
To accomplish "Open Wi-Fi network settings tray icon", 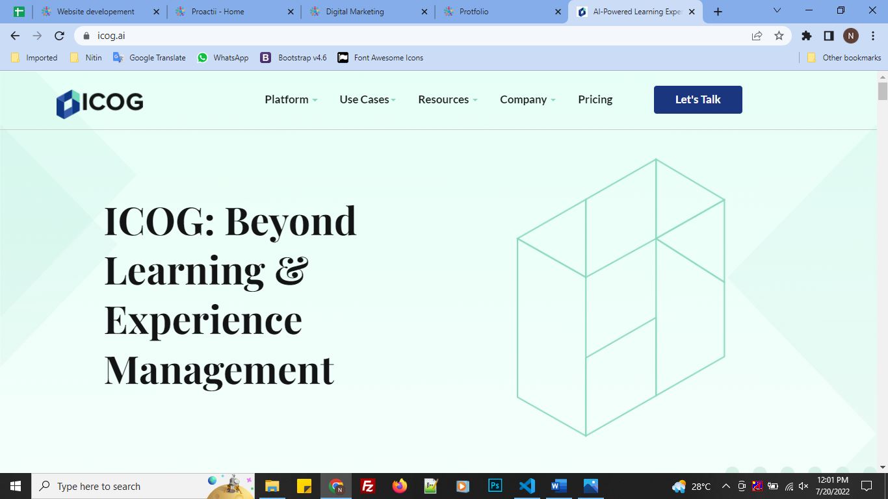I will [789, 486].
